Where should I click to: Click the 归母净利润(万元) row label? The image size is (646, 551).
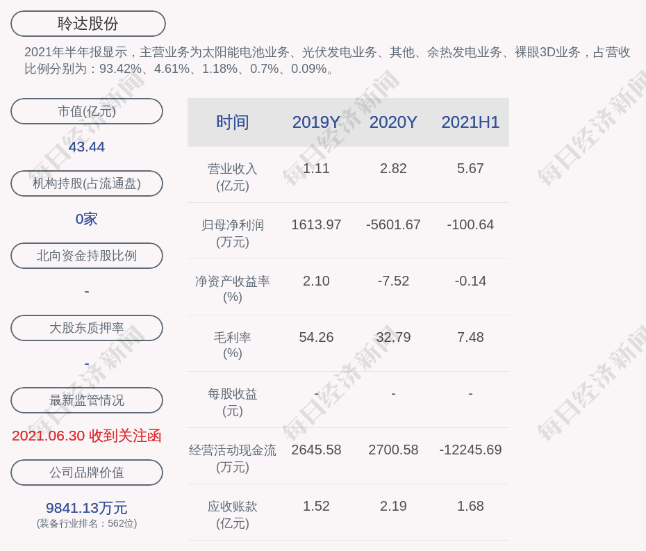(x=233, y=233)
